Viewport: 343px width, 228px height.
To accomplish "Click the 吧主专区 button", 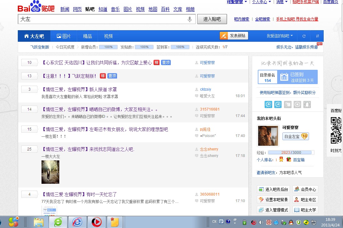I will pyautogui.click(x=305, y=200).
